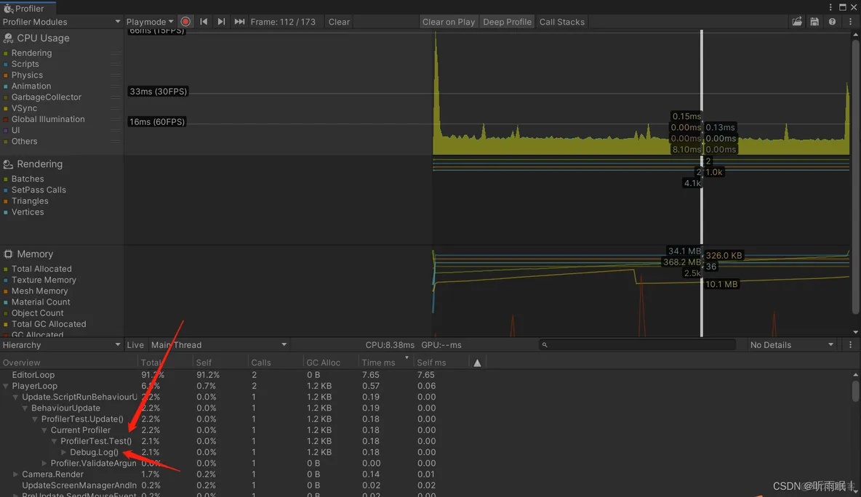
Task: Collapse Update.ScriptRunBehaviourUpdate row
Action: tap(15, 397)
